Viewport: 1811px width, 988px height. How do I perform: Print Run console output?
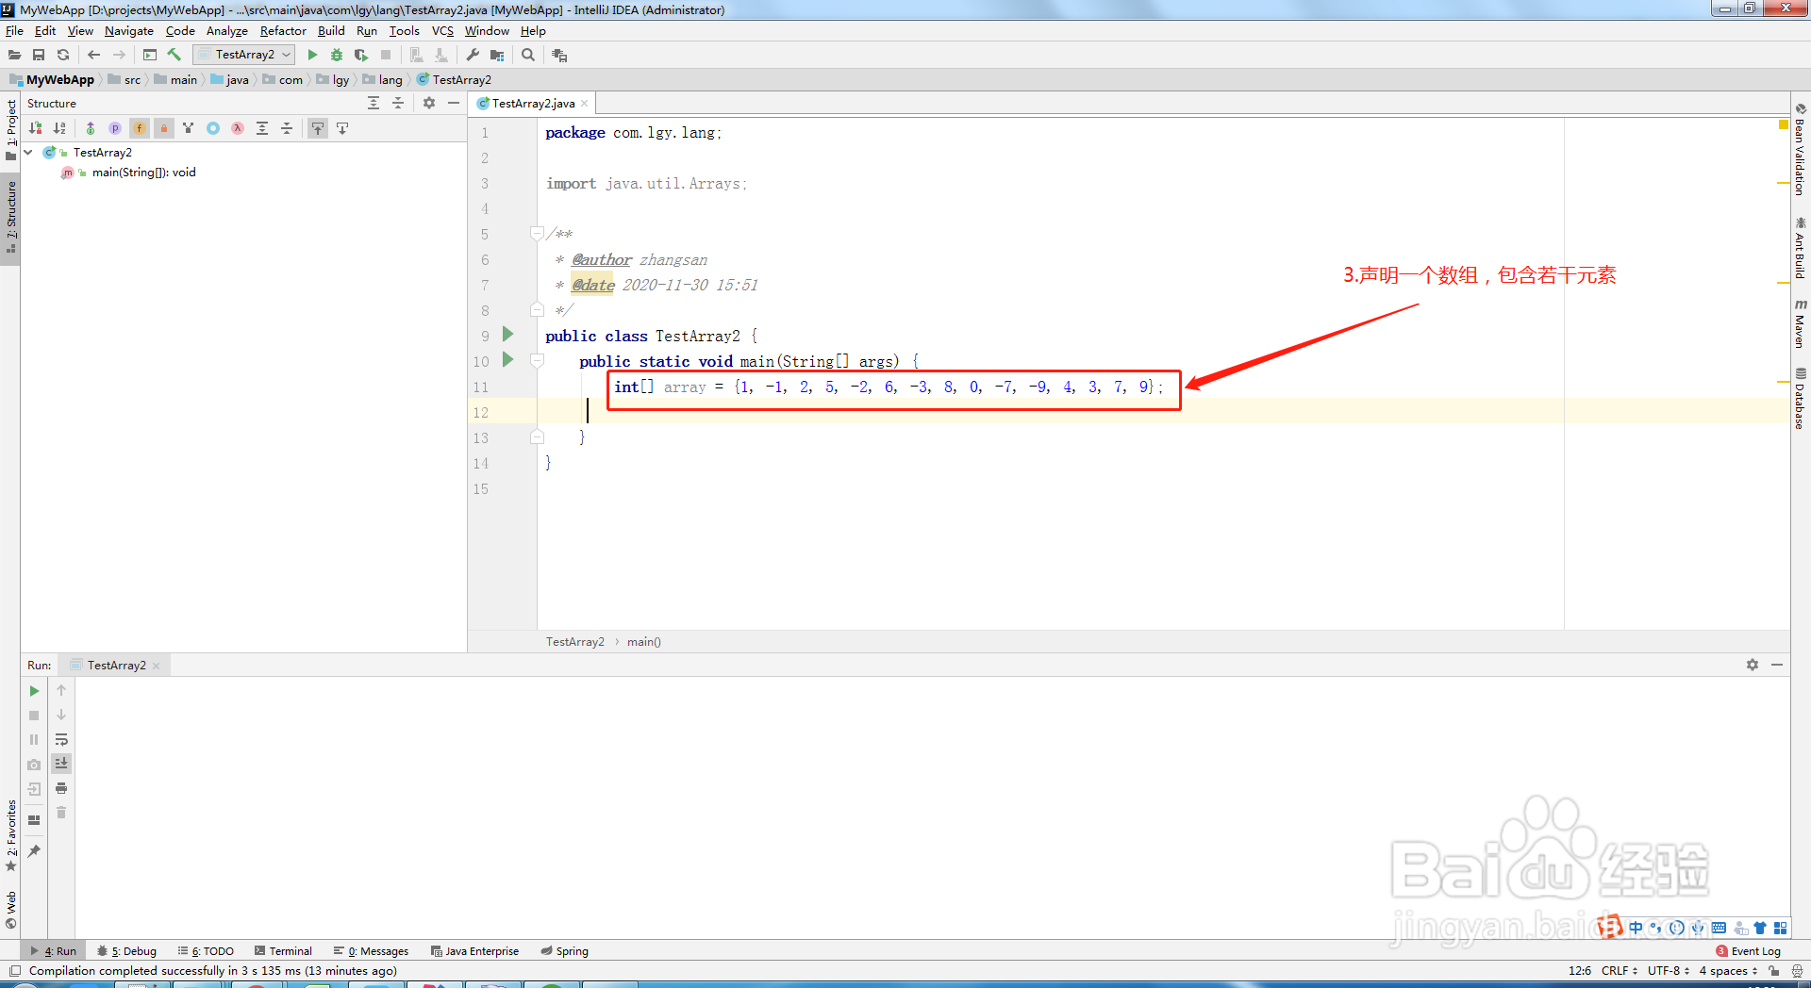click(x=61, y=788)
